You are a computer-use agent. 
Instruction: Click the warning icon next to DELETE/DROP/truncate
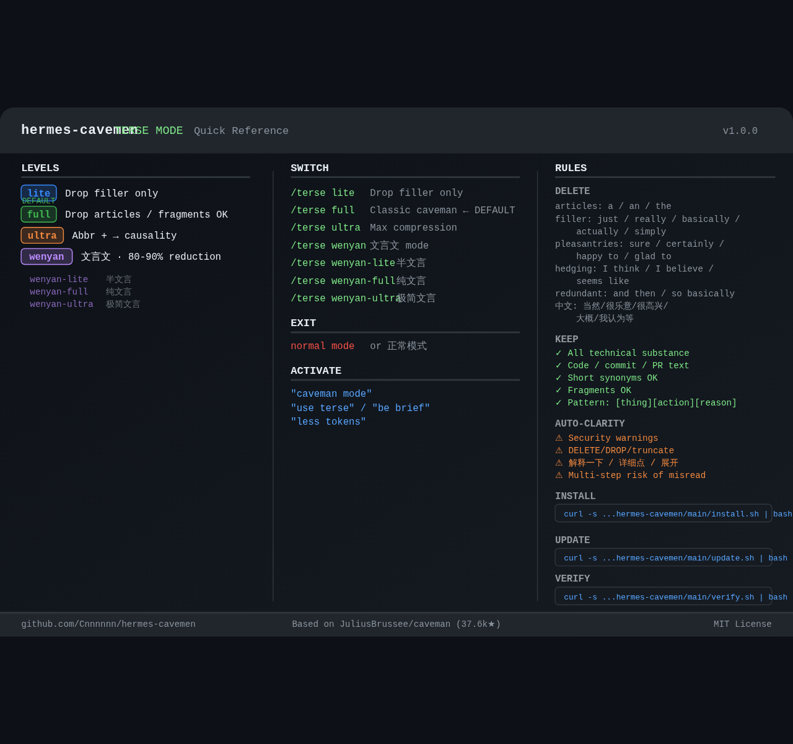[559, 451]
